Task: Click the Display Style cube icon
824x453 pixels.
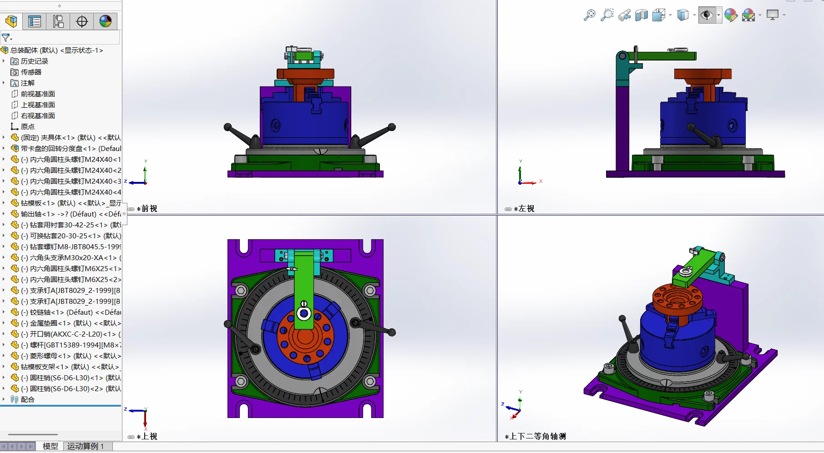Action: click(x=682, y=15)
